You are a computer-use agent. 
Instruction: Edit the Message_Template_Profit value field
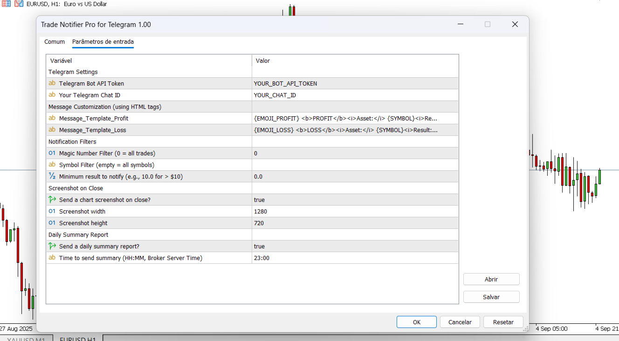[355, 118]
